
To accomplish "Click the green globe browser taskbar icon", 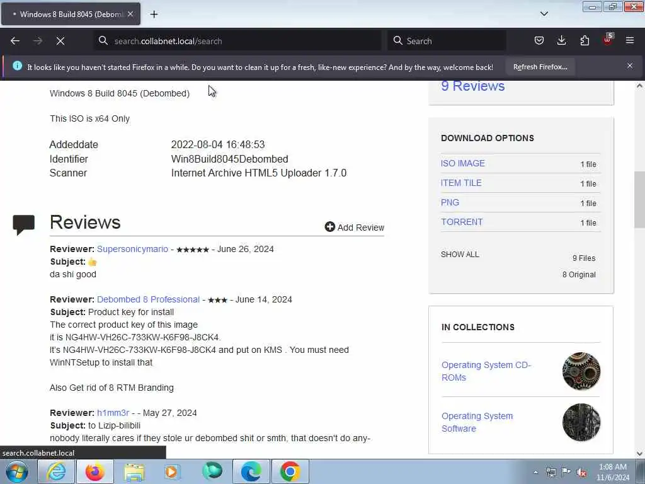I will point(212,471).
